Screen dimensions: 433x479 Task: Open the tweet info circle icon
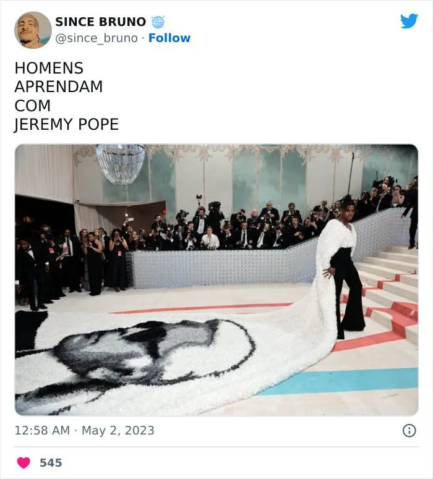pyautogui.click(x=409, y=431)
